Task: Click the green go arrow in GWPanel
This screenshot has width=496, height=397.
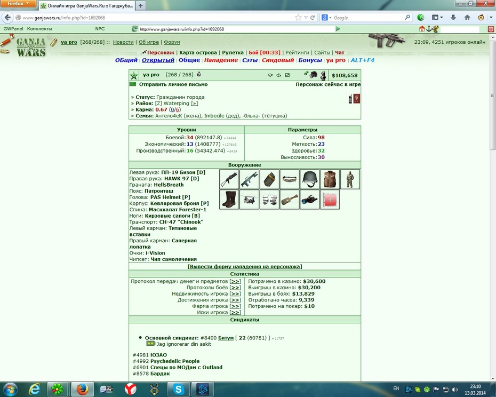Action: [x=338, y=29]
